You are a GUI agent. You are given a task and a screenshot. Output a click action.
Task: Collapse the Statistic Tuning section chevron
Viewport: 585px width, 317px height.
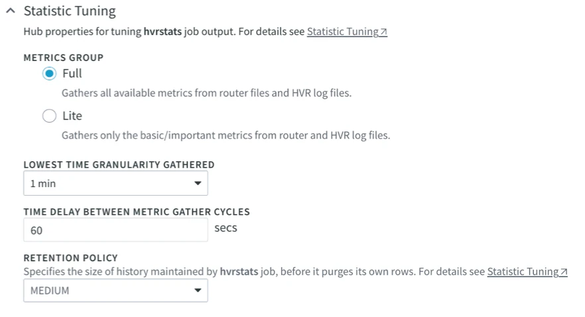coord(10,11)
